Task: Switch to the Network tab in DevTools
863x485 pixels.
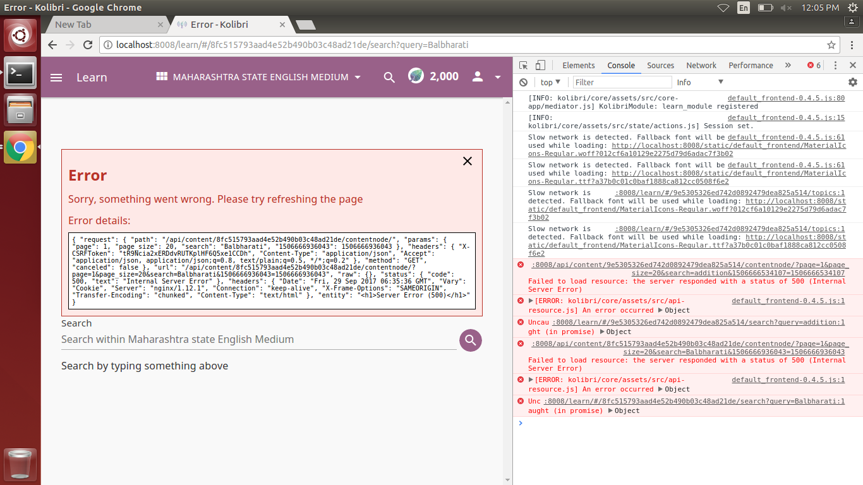Action: 701,65
